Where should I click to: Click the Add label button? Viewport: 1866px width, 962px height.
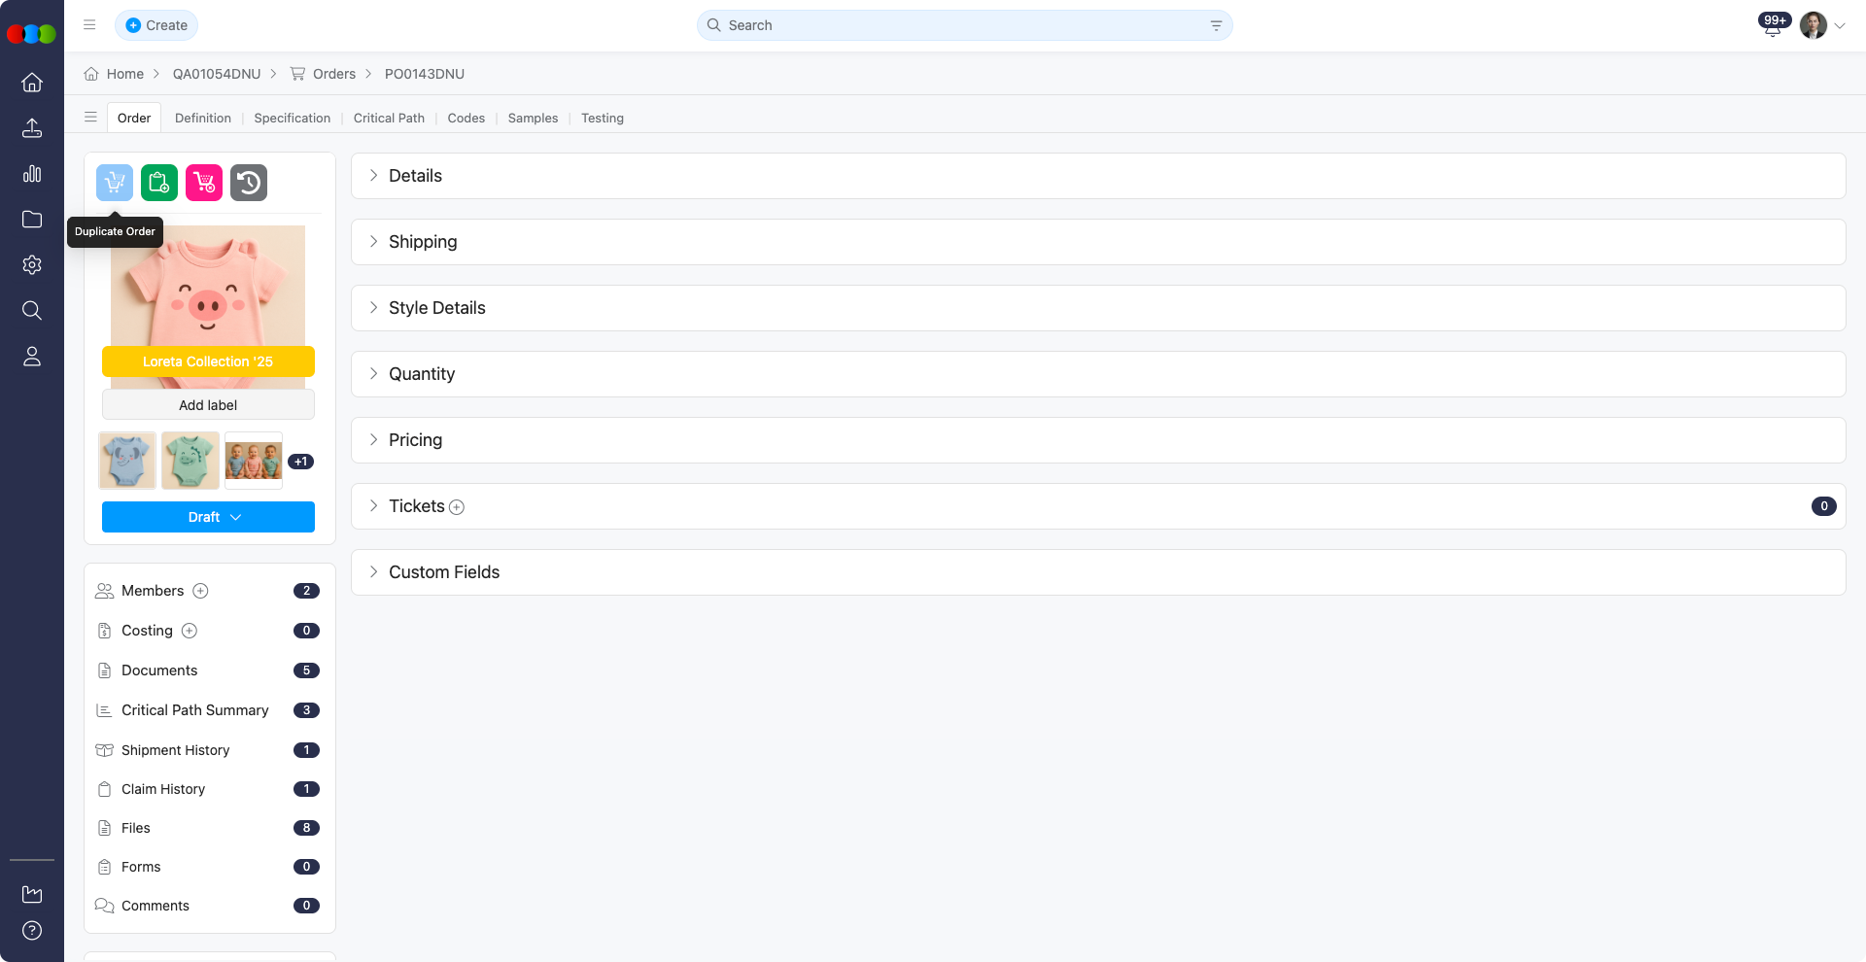[208, 405]
